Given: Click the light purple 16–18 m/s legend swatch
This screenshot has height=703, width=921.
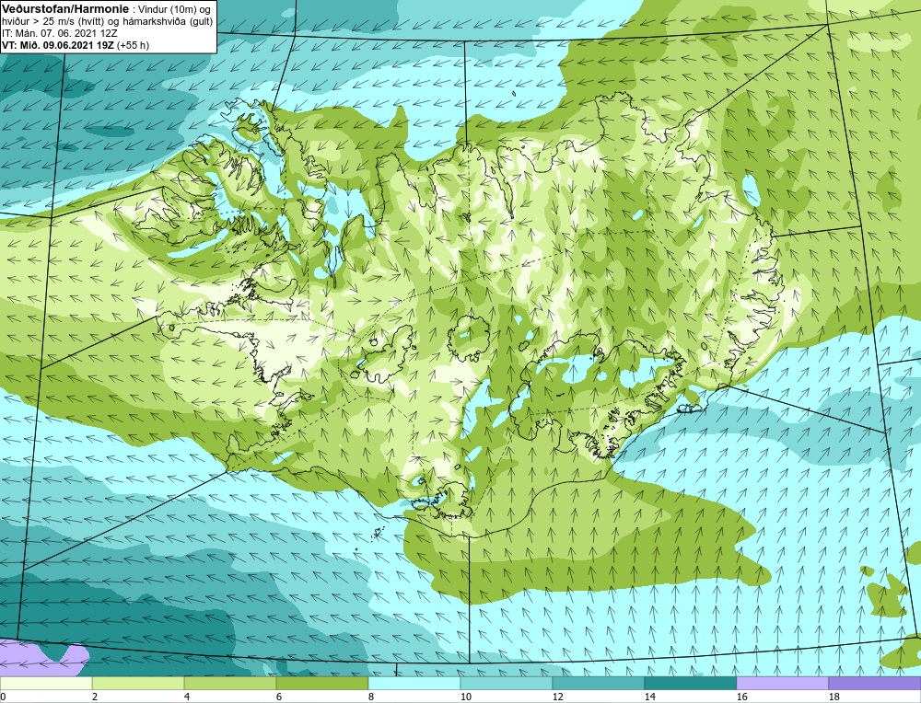Looking at the screenshot, I should tap(782, 683).
